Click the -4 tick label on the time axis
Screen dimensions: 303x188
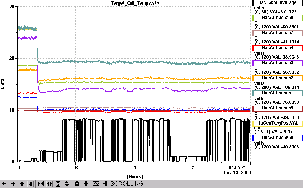pos(134,168)
